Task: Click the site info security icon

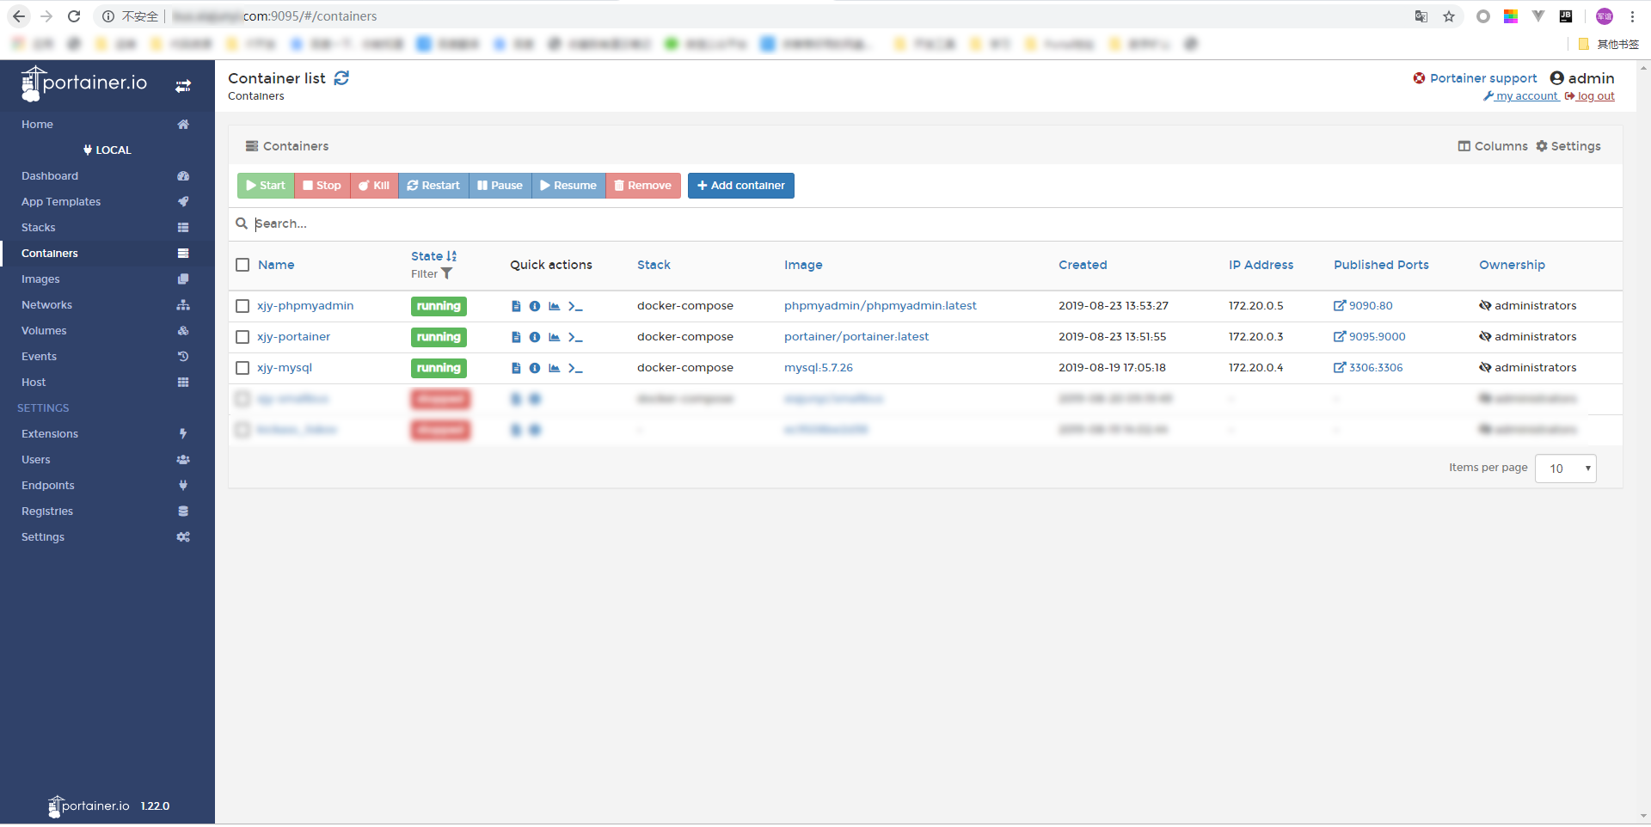Action: point(108,16)
